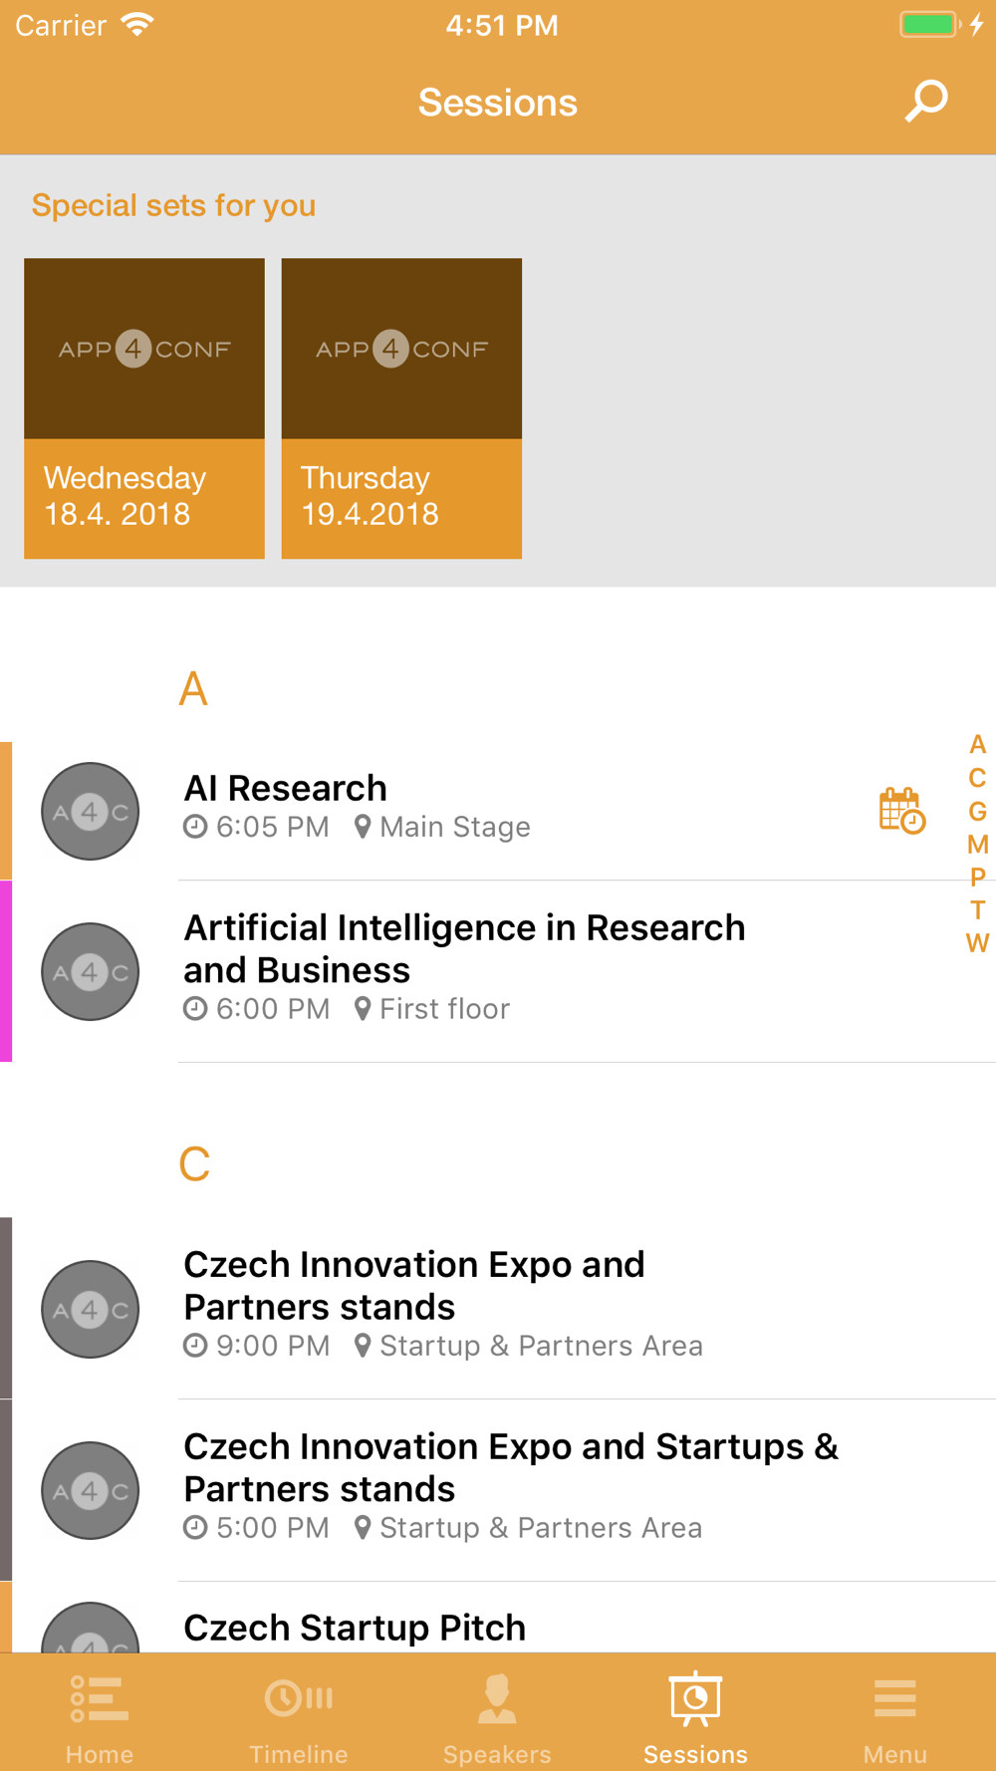Open Czech Innovation Expo and Partners stands

pos(498,1308)
